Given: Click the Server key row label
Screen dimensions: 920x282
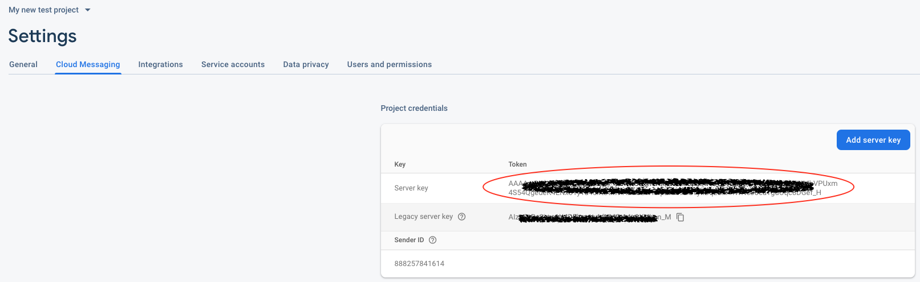Looking at the screenshot, I should pyautogui.click(x=411, y=188).
